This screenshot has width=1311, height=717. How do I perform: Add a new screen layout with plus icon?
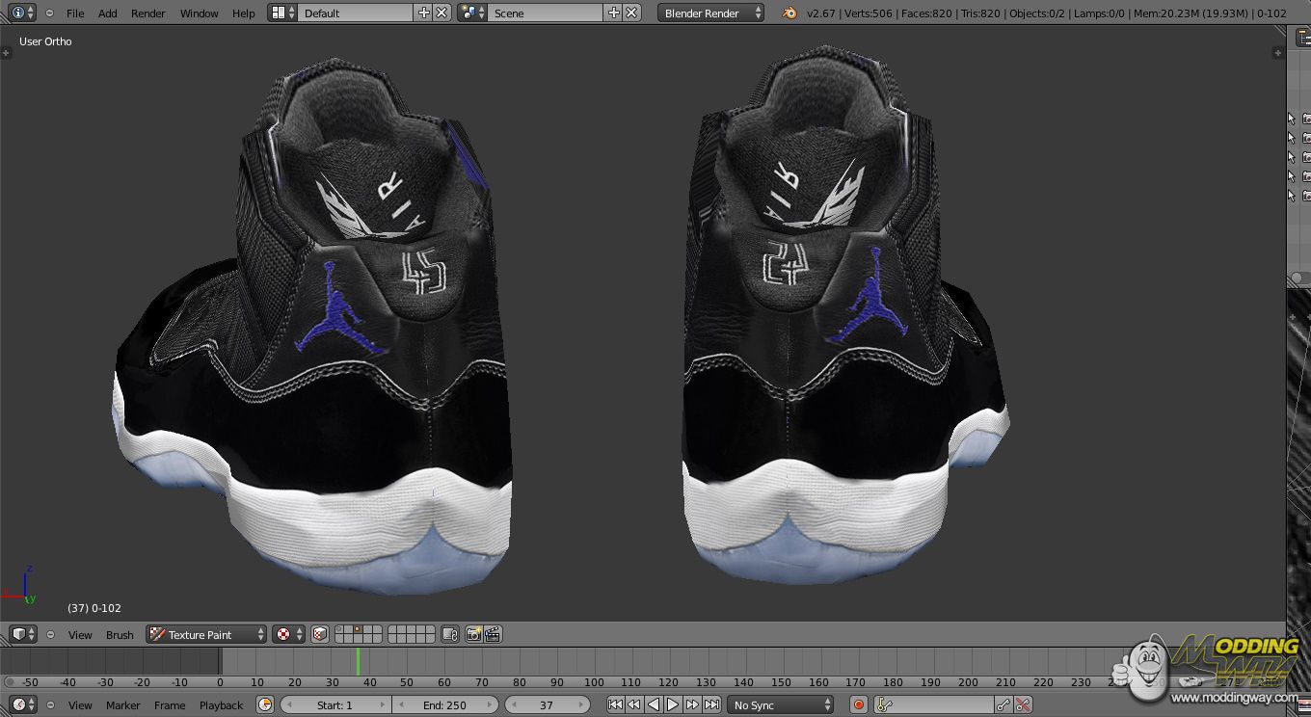pos(423,13)
